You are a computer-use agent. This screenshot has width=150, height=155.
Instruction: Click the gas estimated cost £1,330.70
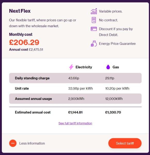point(113,112)
